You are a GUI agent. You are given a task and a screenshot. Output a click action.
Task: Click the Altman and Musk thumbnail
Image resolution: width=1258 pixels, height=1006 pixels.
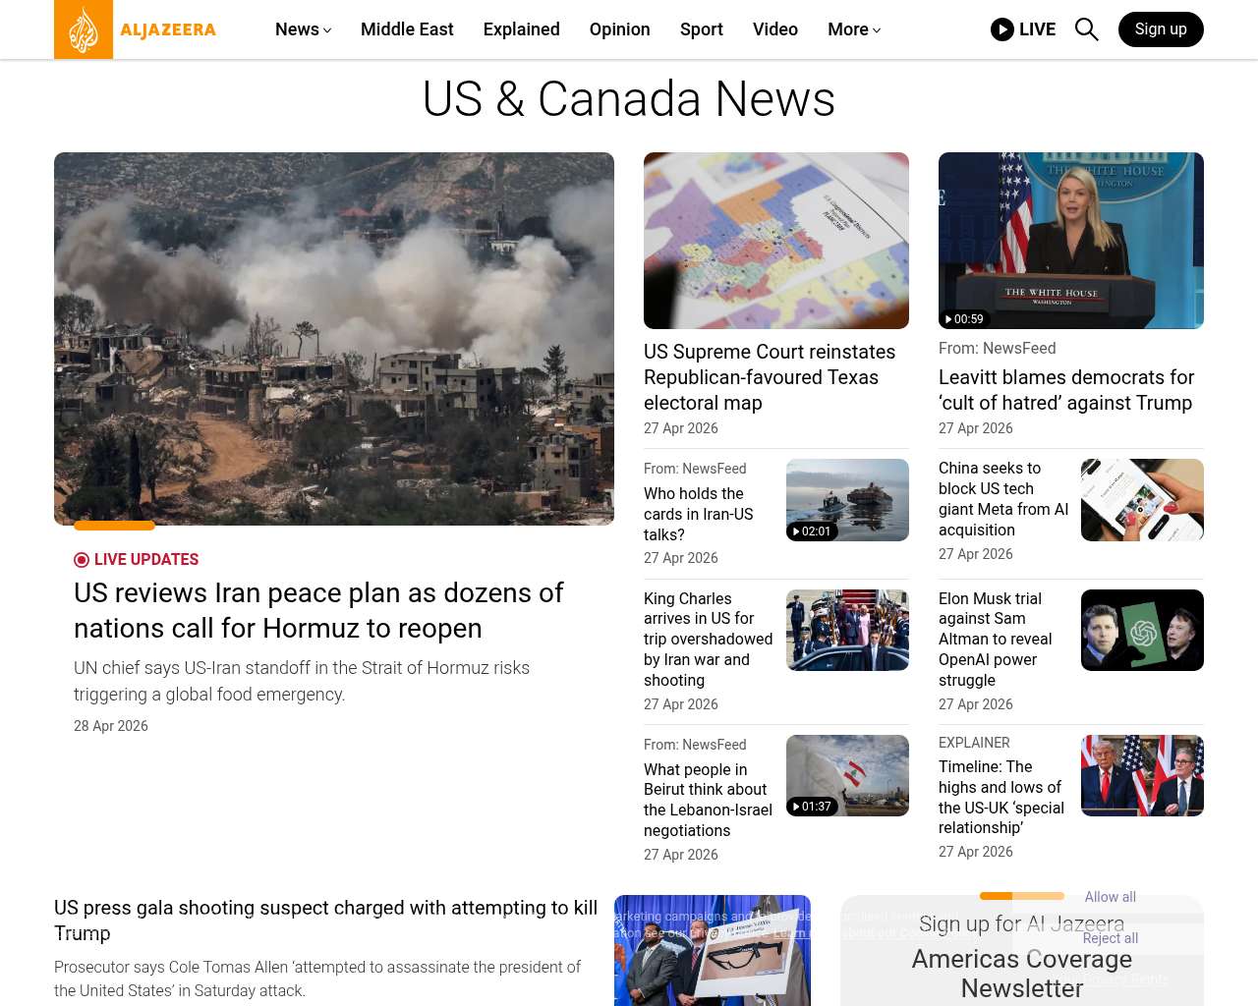pyautogui.click(x=1142, y=631)
